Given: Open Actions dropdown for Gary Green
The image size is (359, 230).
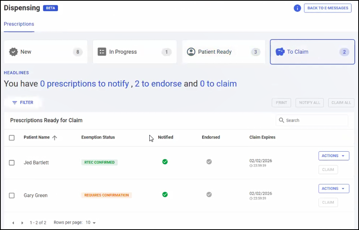Looking at the screenshot, I should click(x=333, y=189).
